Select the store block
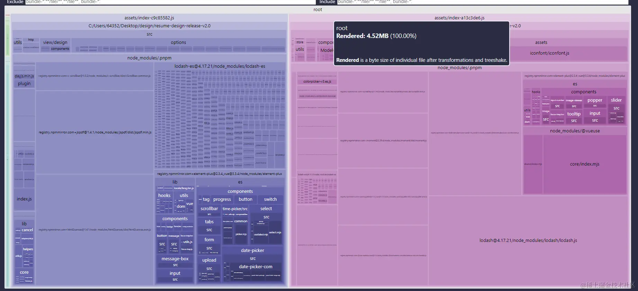The image size is (638, 291). click(x=300, y=42)
